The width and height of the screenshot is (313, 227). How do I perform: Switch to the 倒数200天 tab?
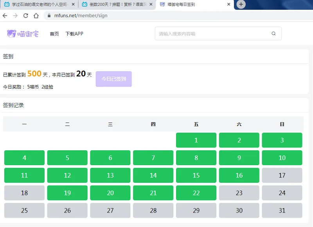coord(117,4)
